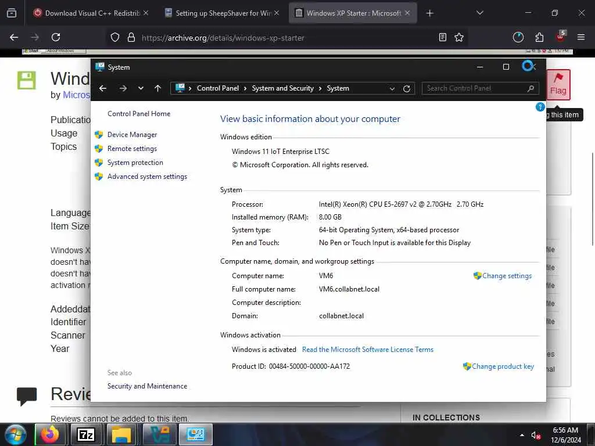
Task: Reload the archive.org page
Action: 56,37
